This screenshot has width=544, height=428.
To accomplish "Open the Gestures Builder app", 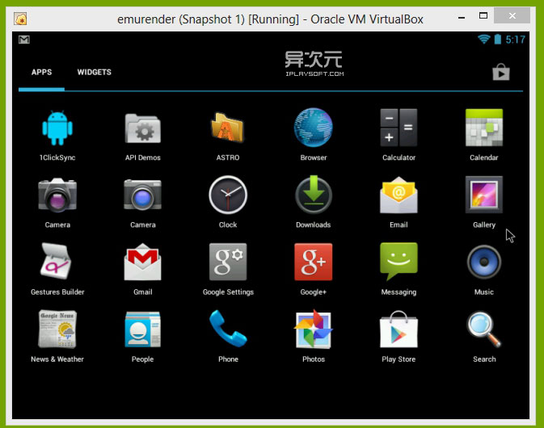I will (x=56, y=262).
